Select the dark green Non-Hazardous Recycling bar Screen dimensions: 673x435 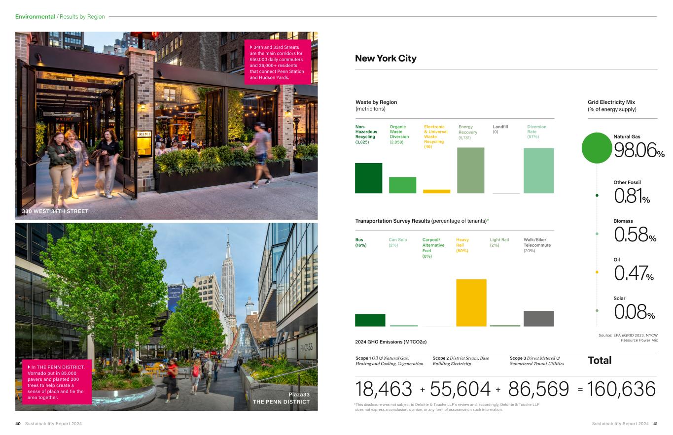(368, 178)
